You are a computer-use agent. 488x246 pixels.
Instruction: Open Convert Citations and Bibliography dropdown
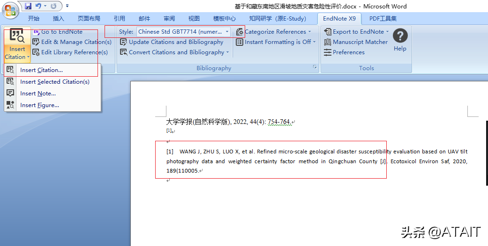tap(174, 52)
